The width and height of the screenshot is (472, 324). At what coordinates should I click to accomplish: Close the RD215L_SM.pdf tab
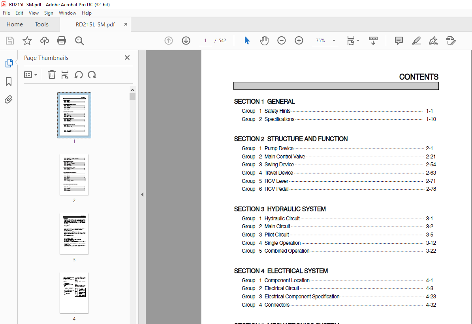point(126,24)
